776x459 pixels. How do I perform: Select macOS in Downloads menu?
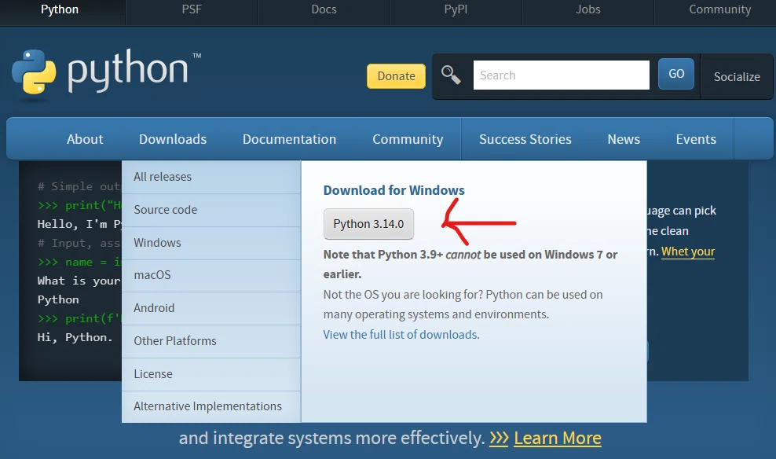[x=211, y=275]
